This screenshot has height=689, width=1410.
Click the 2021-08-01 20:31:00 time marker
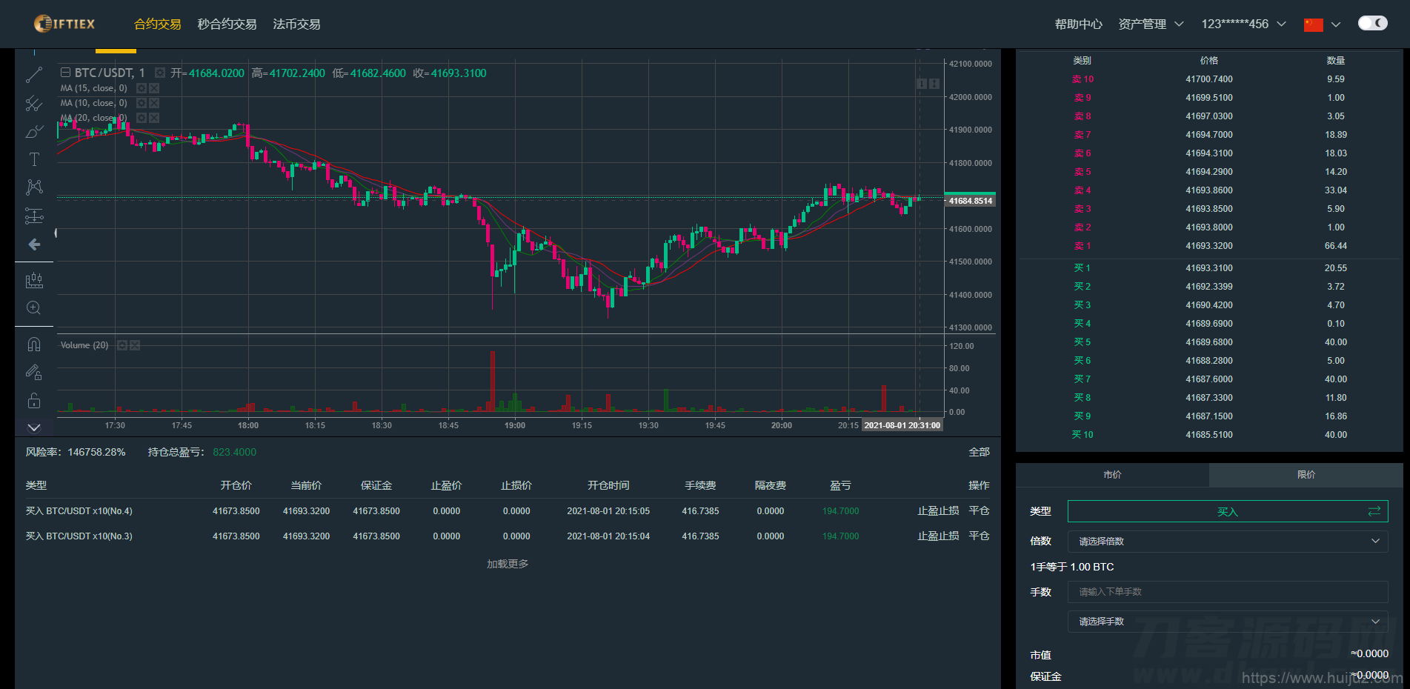click(x=902, y=425)
